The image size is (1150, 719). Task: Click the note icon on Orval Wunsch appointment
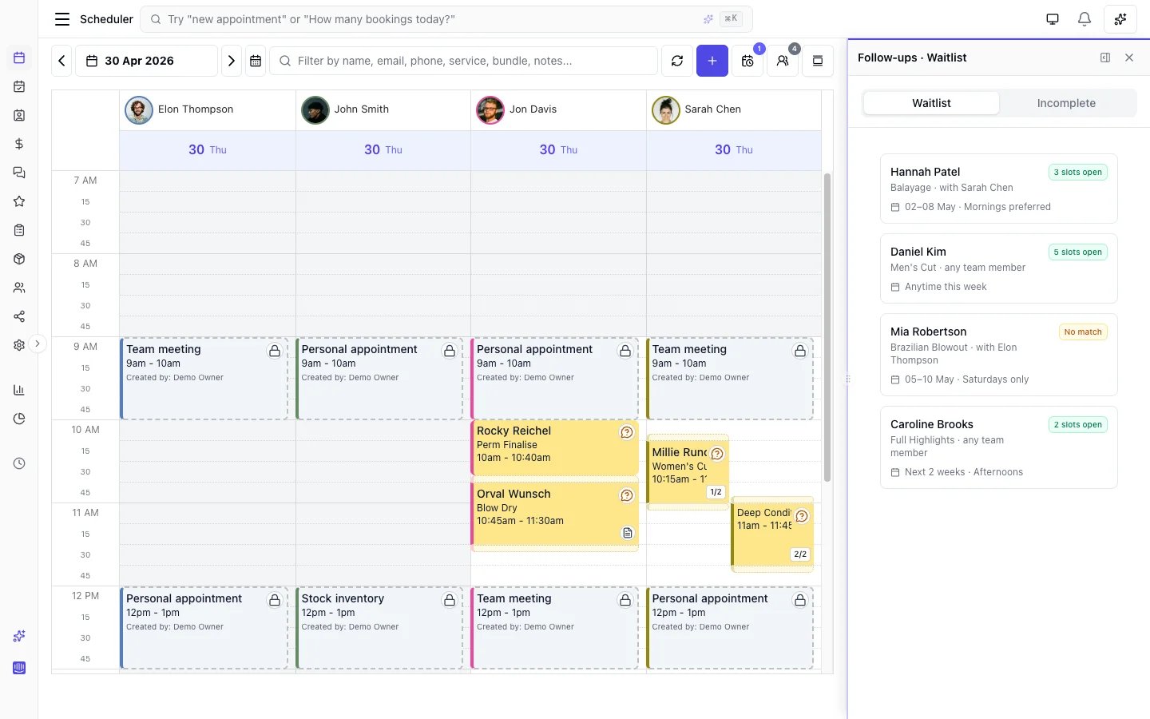[628, 533]
